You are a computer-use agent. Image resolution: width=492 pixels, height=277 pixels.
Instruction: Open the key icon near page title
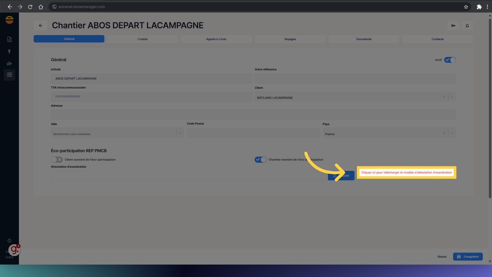453,25
